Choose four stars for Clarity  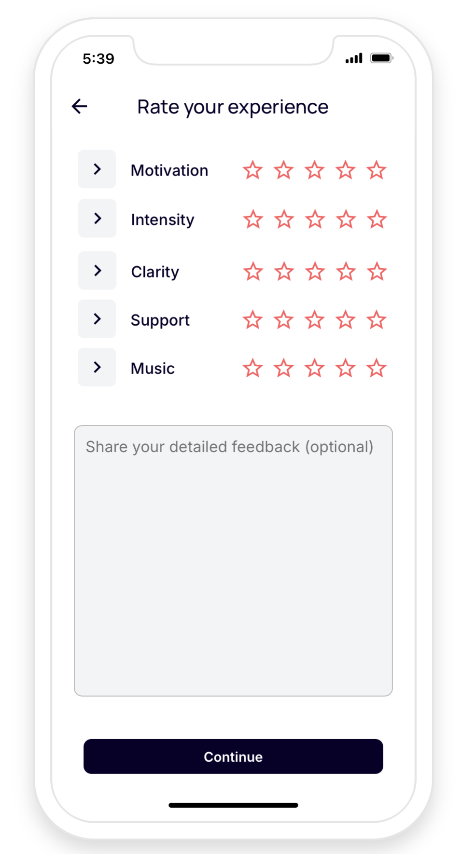pos(346,272)
